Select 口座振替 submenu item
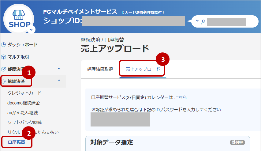261x151 pixels. tap(17, 142)
